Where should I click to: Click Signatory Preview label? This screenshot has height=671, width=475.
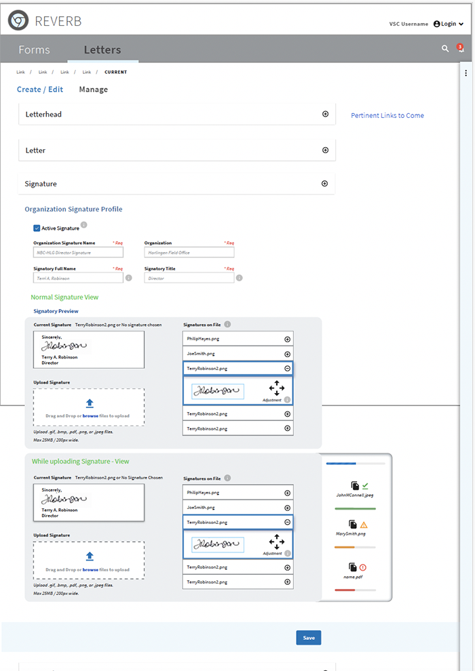click(56, 311)
